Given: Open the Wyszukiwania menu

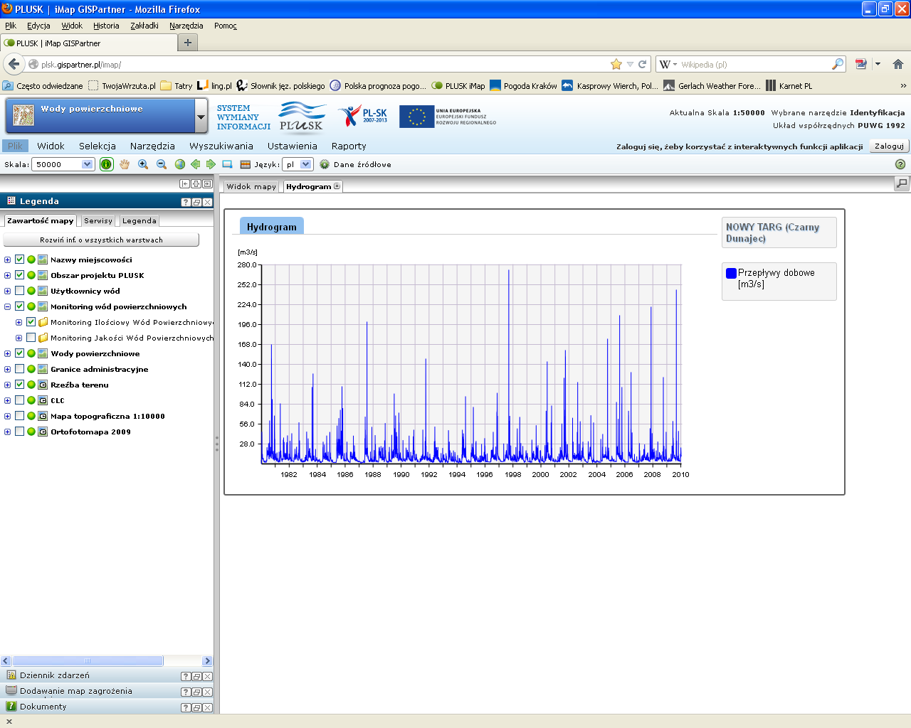Looking at the screenshot, I should coord(221,146).
